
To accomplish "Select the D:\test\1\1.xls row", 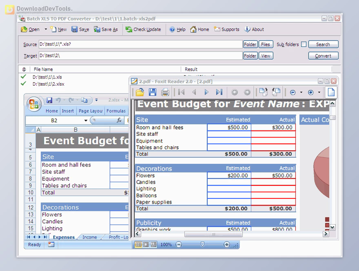I will [47, 77].
